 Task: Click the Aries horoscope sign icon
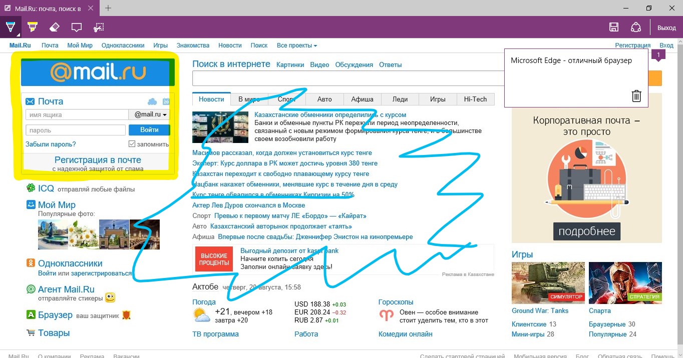(386, 316)
